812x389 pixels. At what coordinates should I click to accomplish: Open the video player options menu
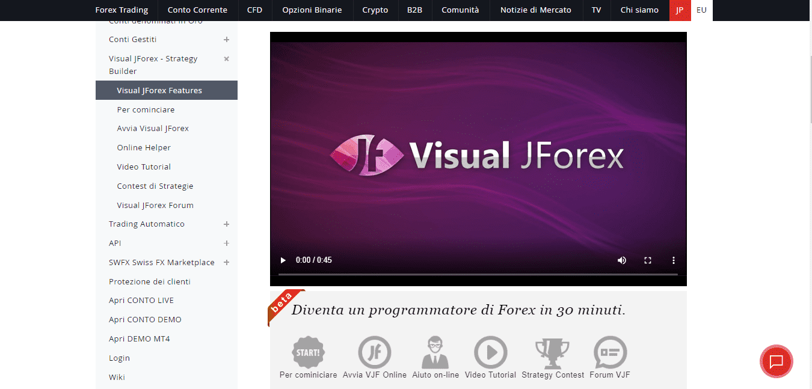click(x=673, y=260)
